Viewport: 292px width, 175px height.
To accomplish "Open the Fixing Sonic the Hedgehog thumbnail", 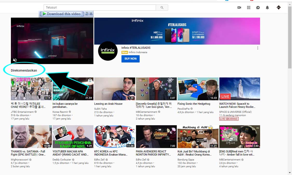I will click(x=198, y=89).
